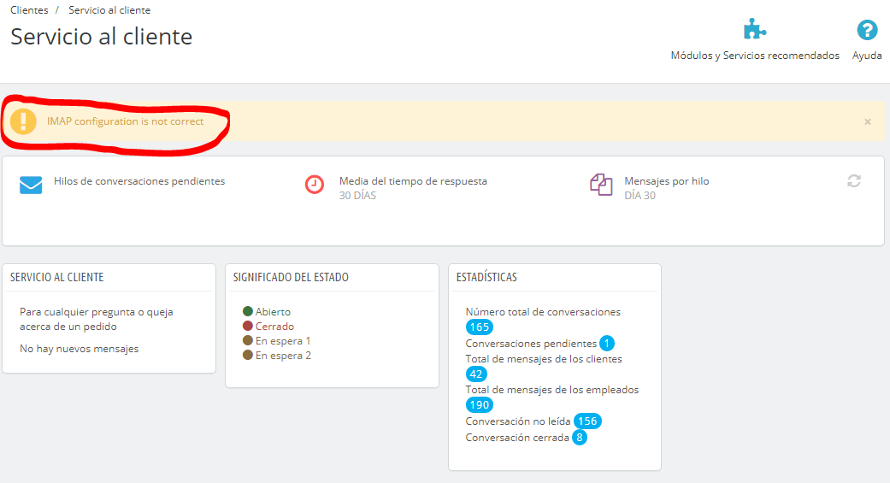
Task: Click the DÍA 30 subtitle
Action: 640,195
